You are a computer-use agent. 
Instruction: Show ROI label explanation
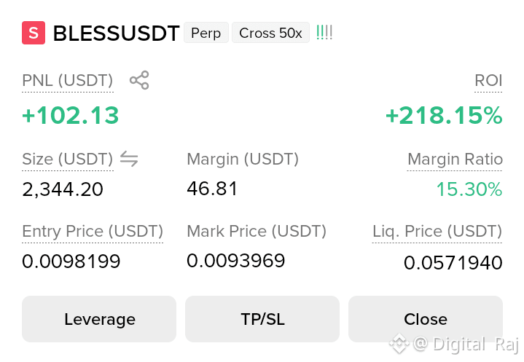pyautogui.click(x=488, y=81)
